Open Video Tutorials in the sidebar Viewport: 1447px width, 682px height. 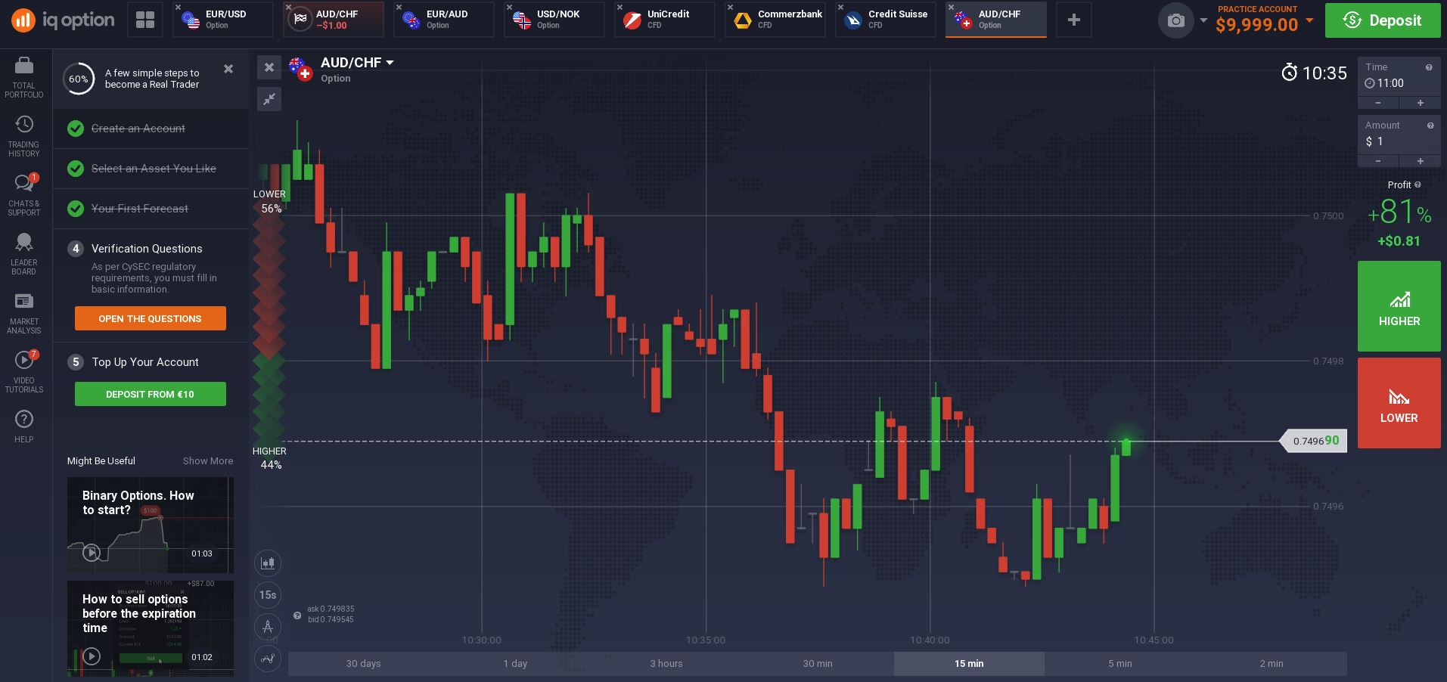click(x=24, y=372)
